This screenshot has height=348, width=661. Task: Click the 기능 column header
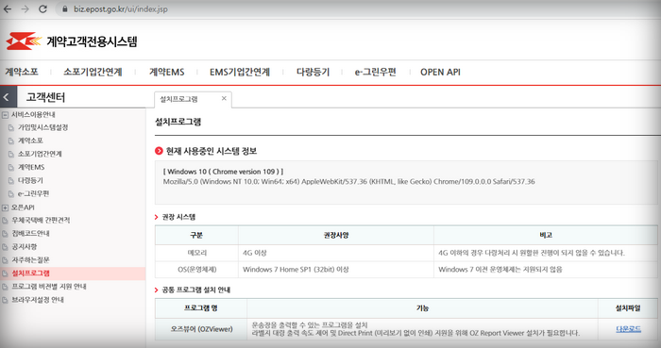(x=422, y=308)
